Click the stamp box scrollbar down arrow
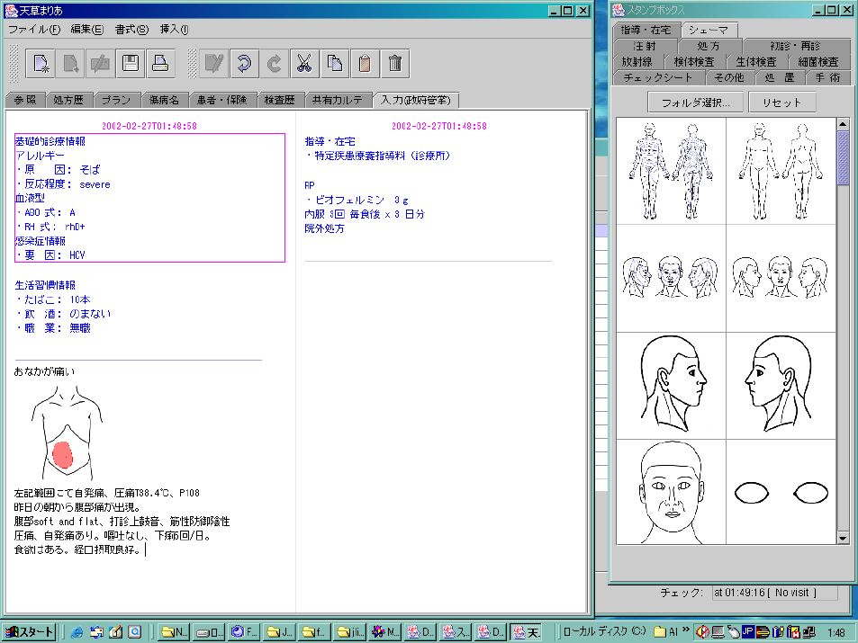 tap(843, 537)
